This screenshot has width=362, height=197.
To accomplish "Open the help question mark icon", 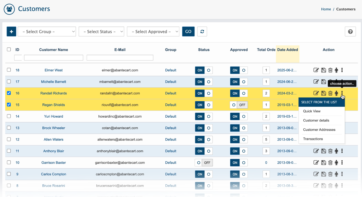I will pyautogui.click(x=350, y=31).
